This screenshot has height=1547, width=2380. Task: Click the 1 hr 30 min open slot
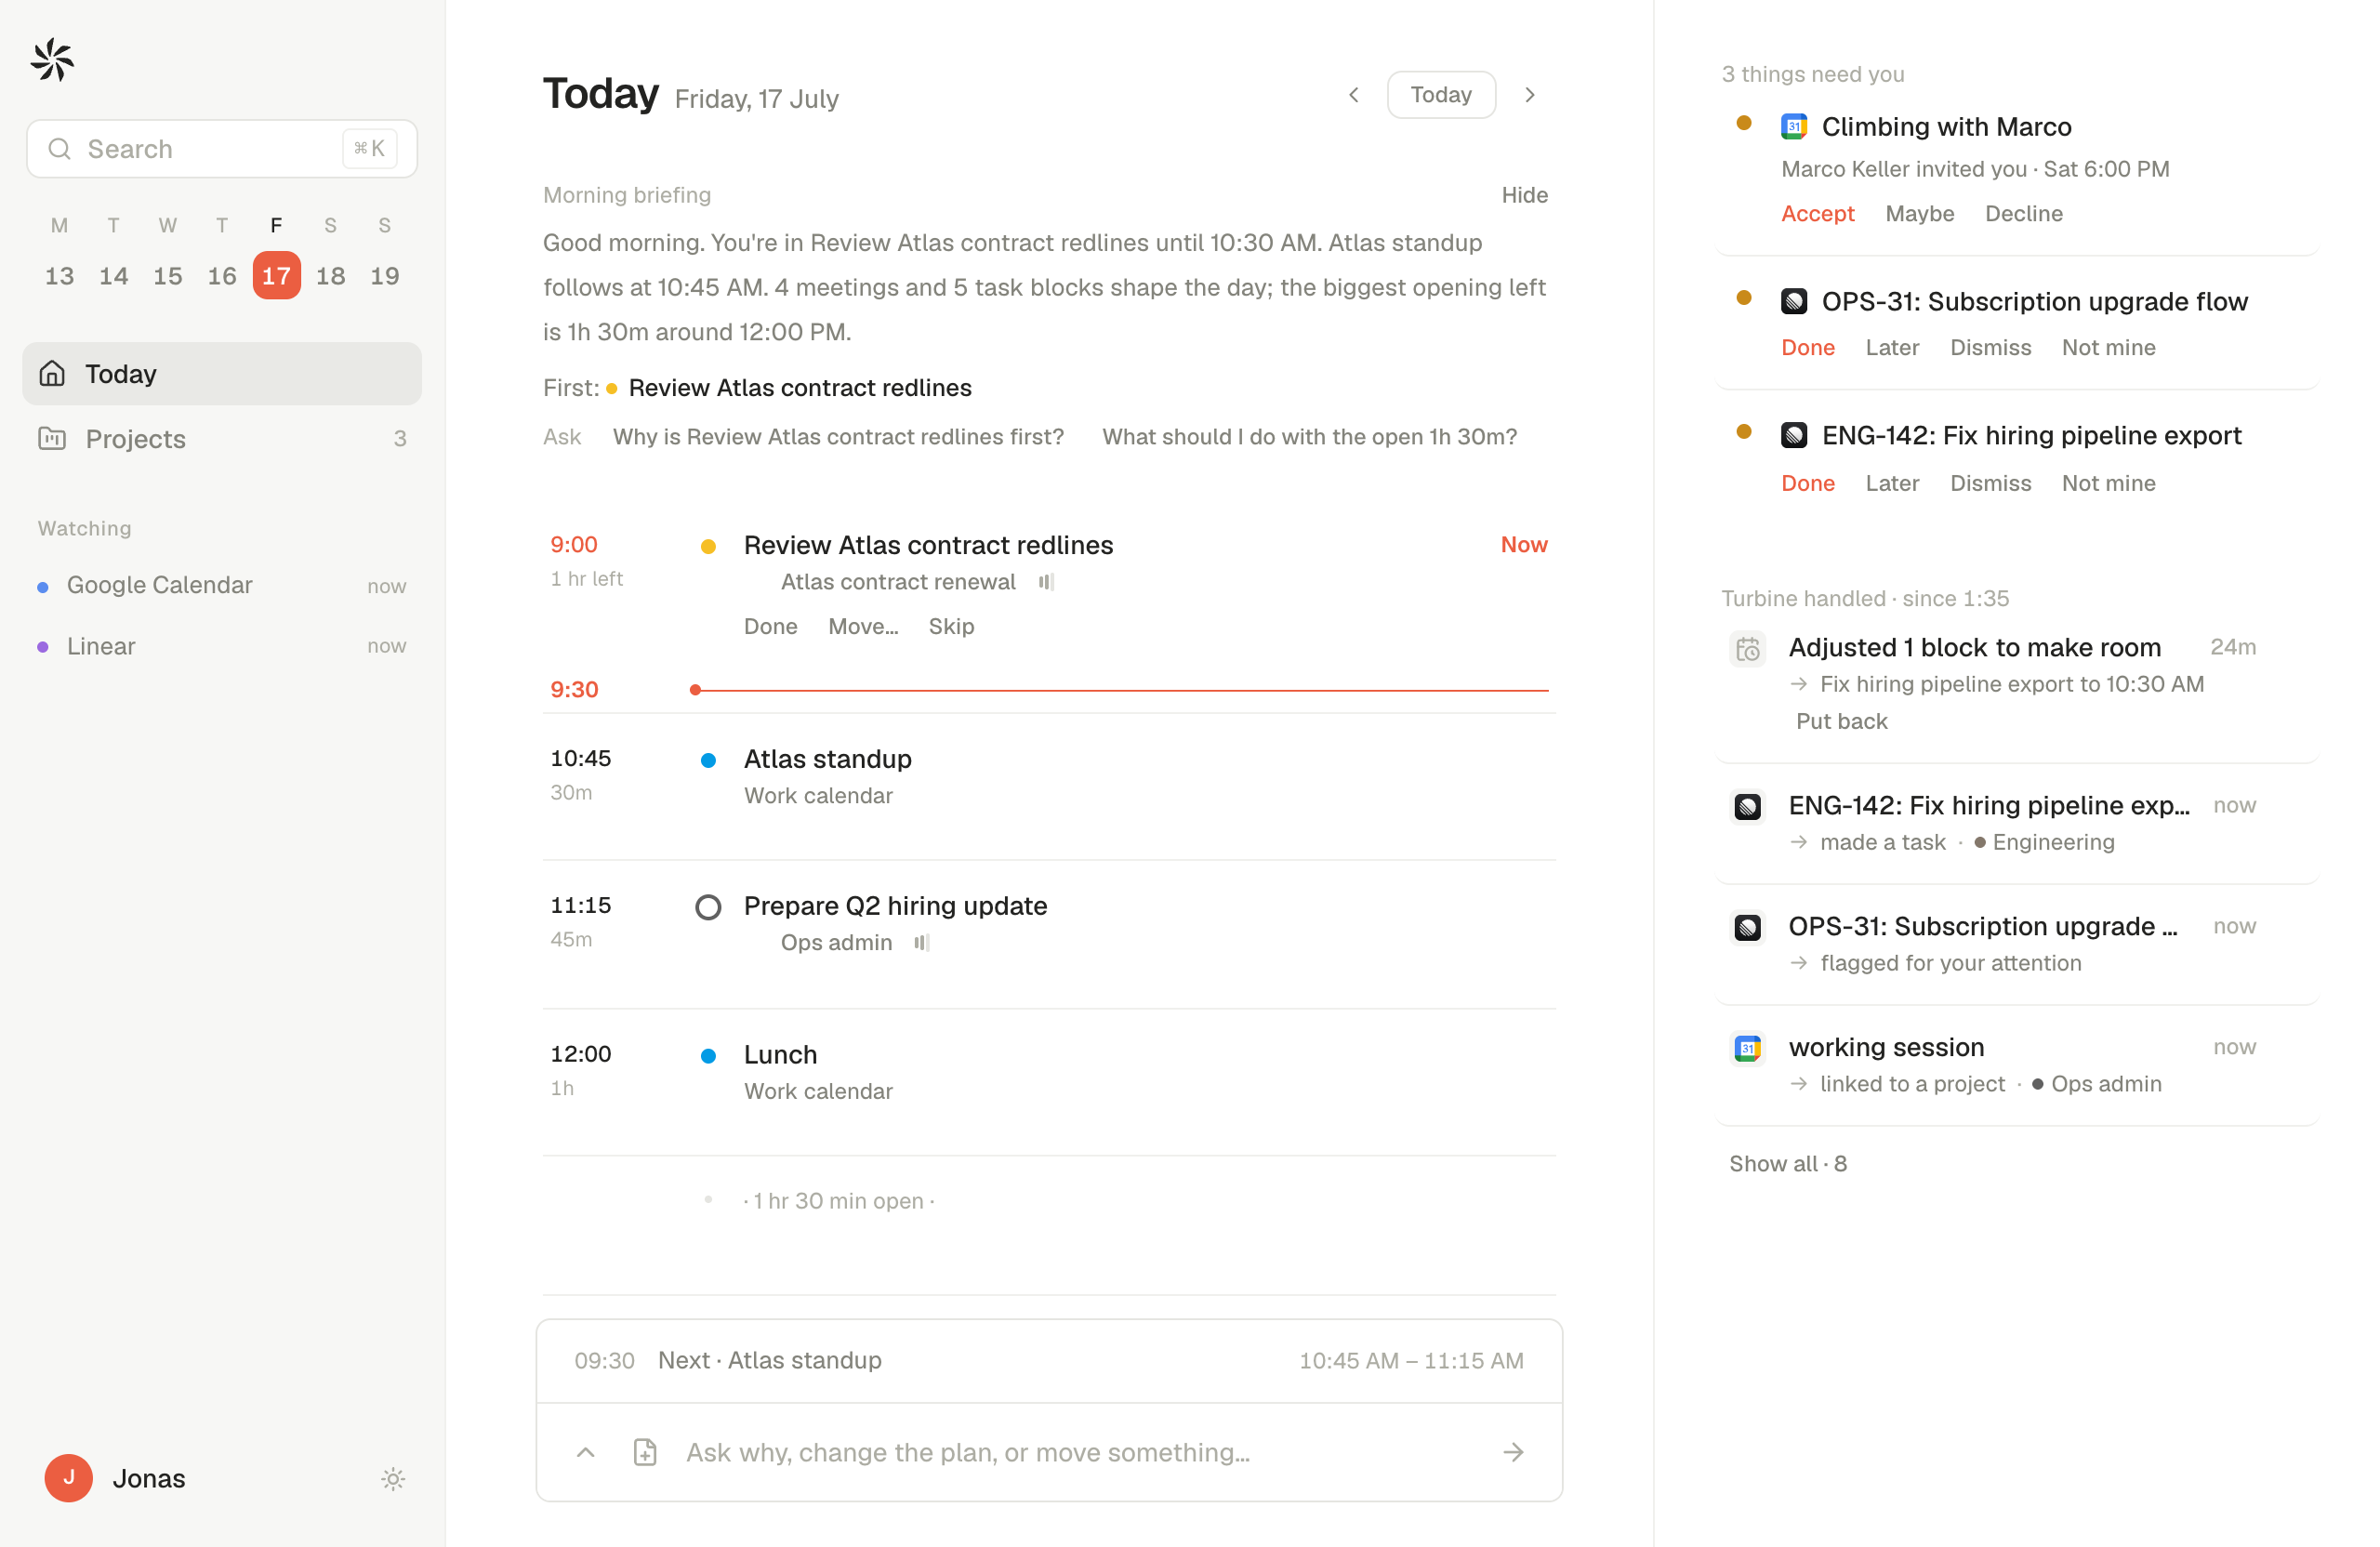pos(838,1201)
